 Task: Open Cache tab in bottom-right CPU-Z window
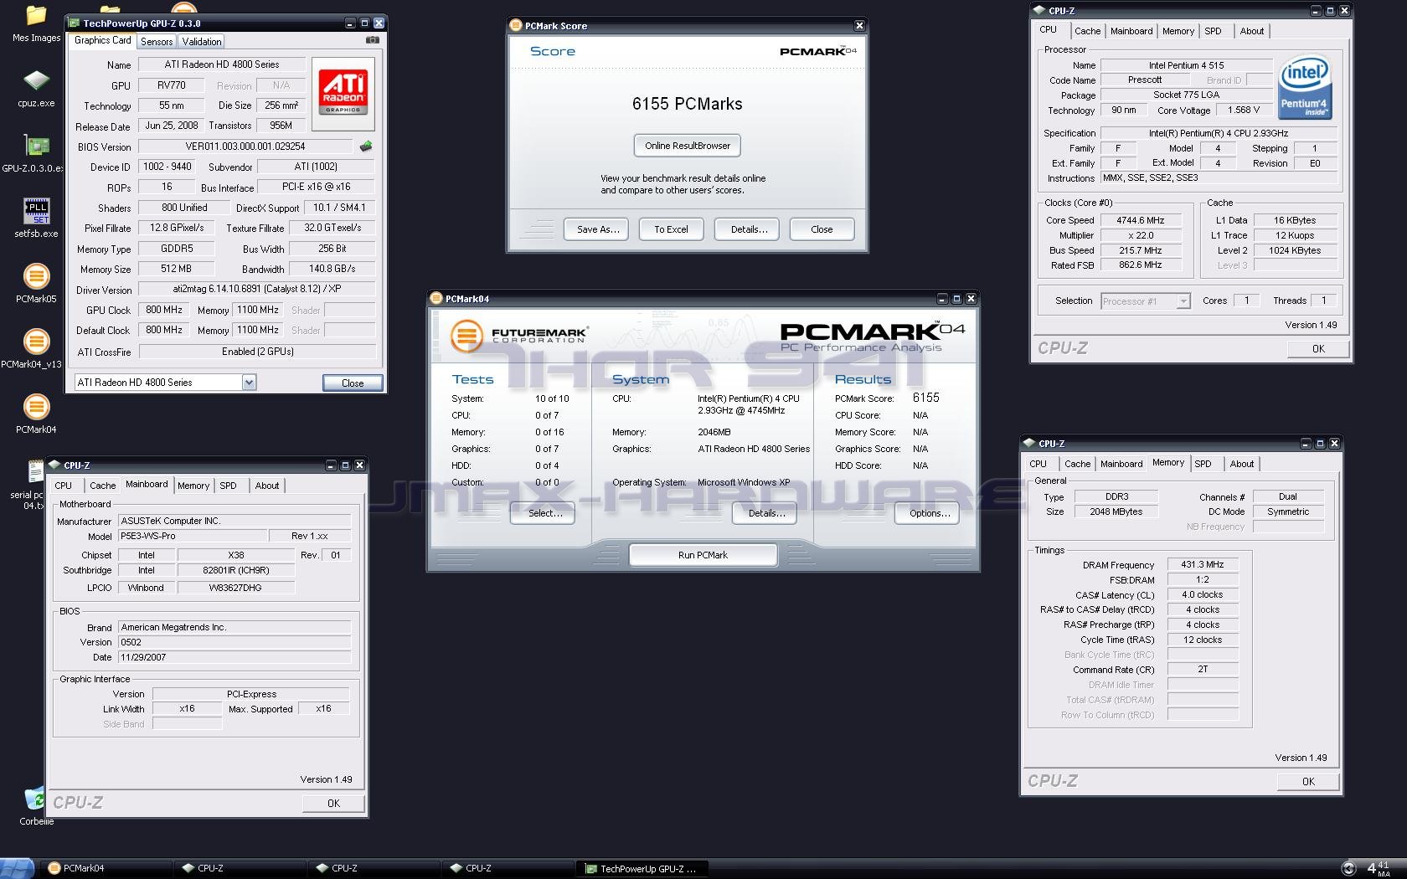(x=1077, y=464)
